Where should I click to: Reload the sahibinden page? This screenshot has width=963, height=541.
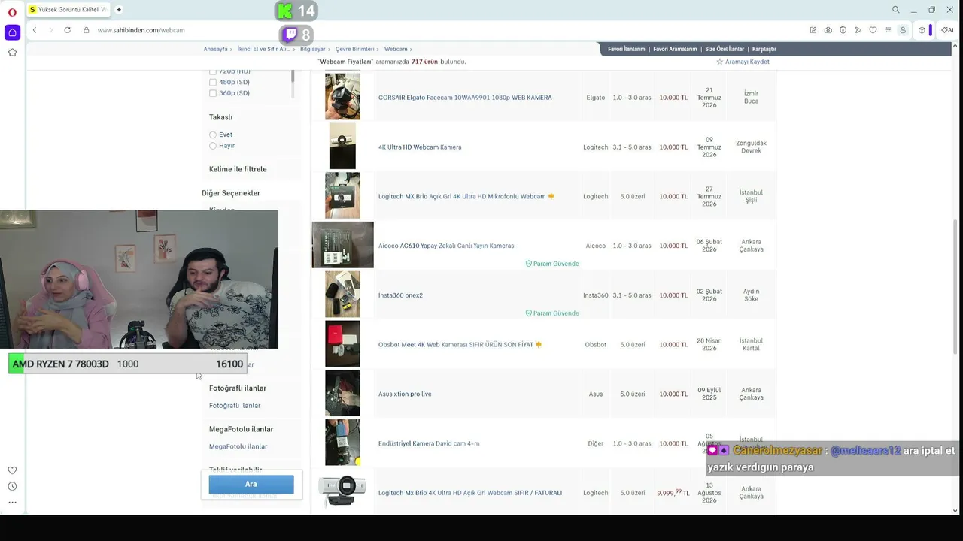[67, 30]
